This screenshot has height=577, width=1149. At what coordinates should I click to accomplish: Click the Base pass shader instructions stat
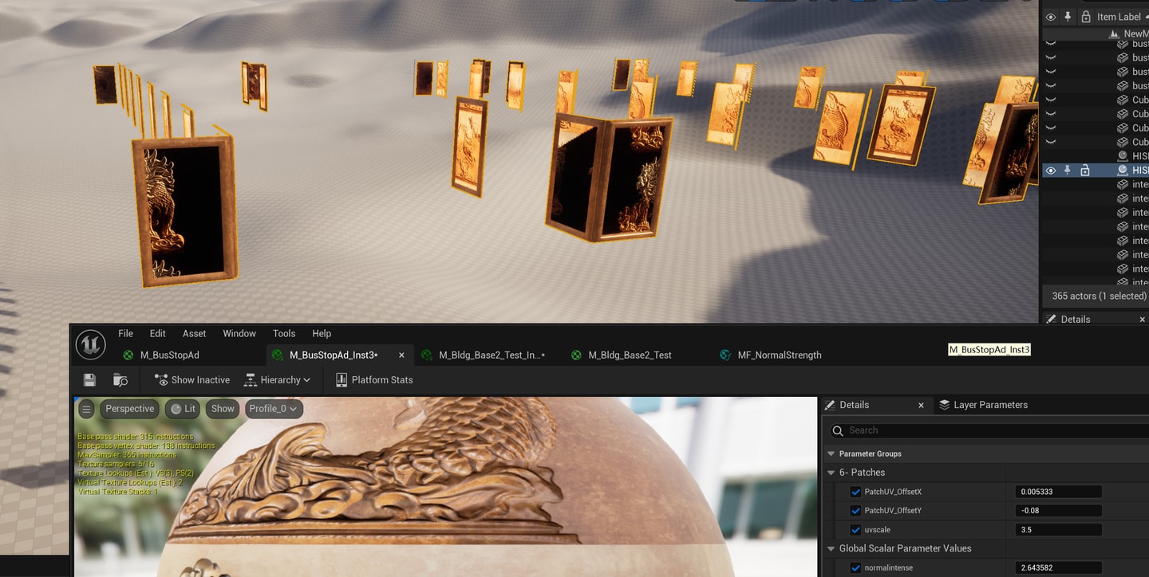136,437
